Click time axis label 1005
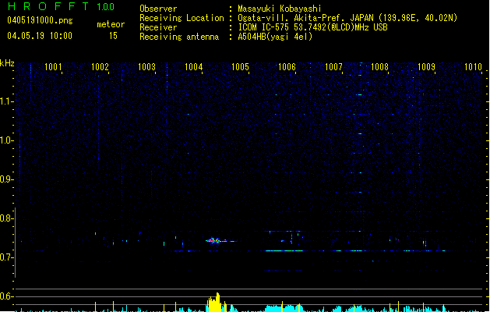 coord(240,67)
